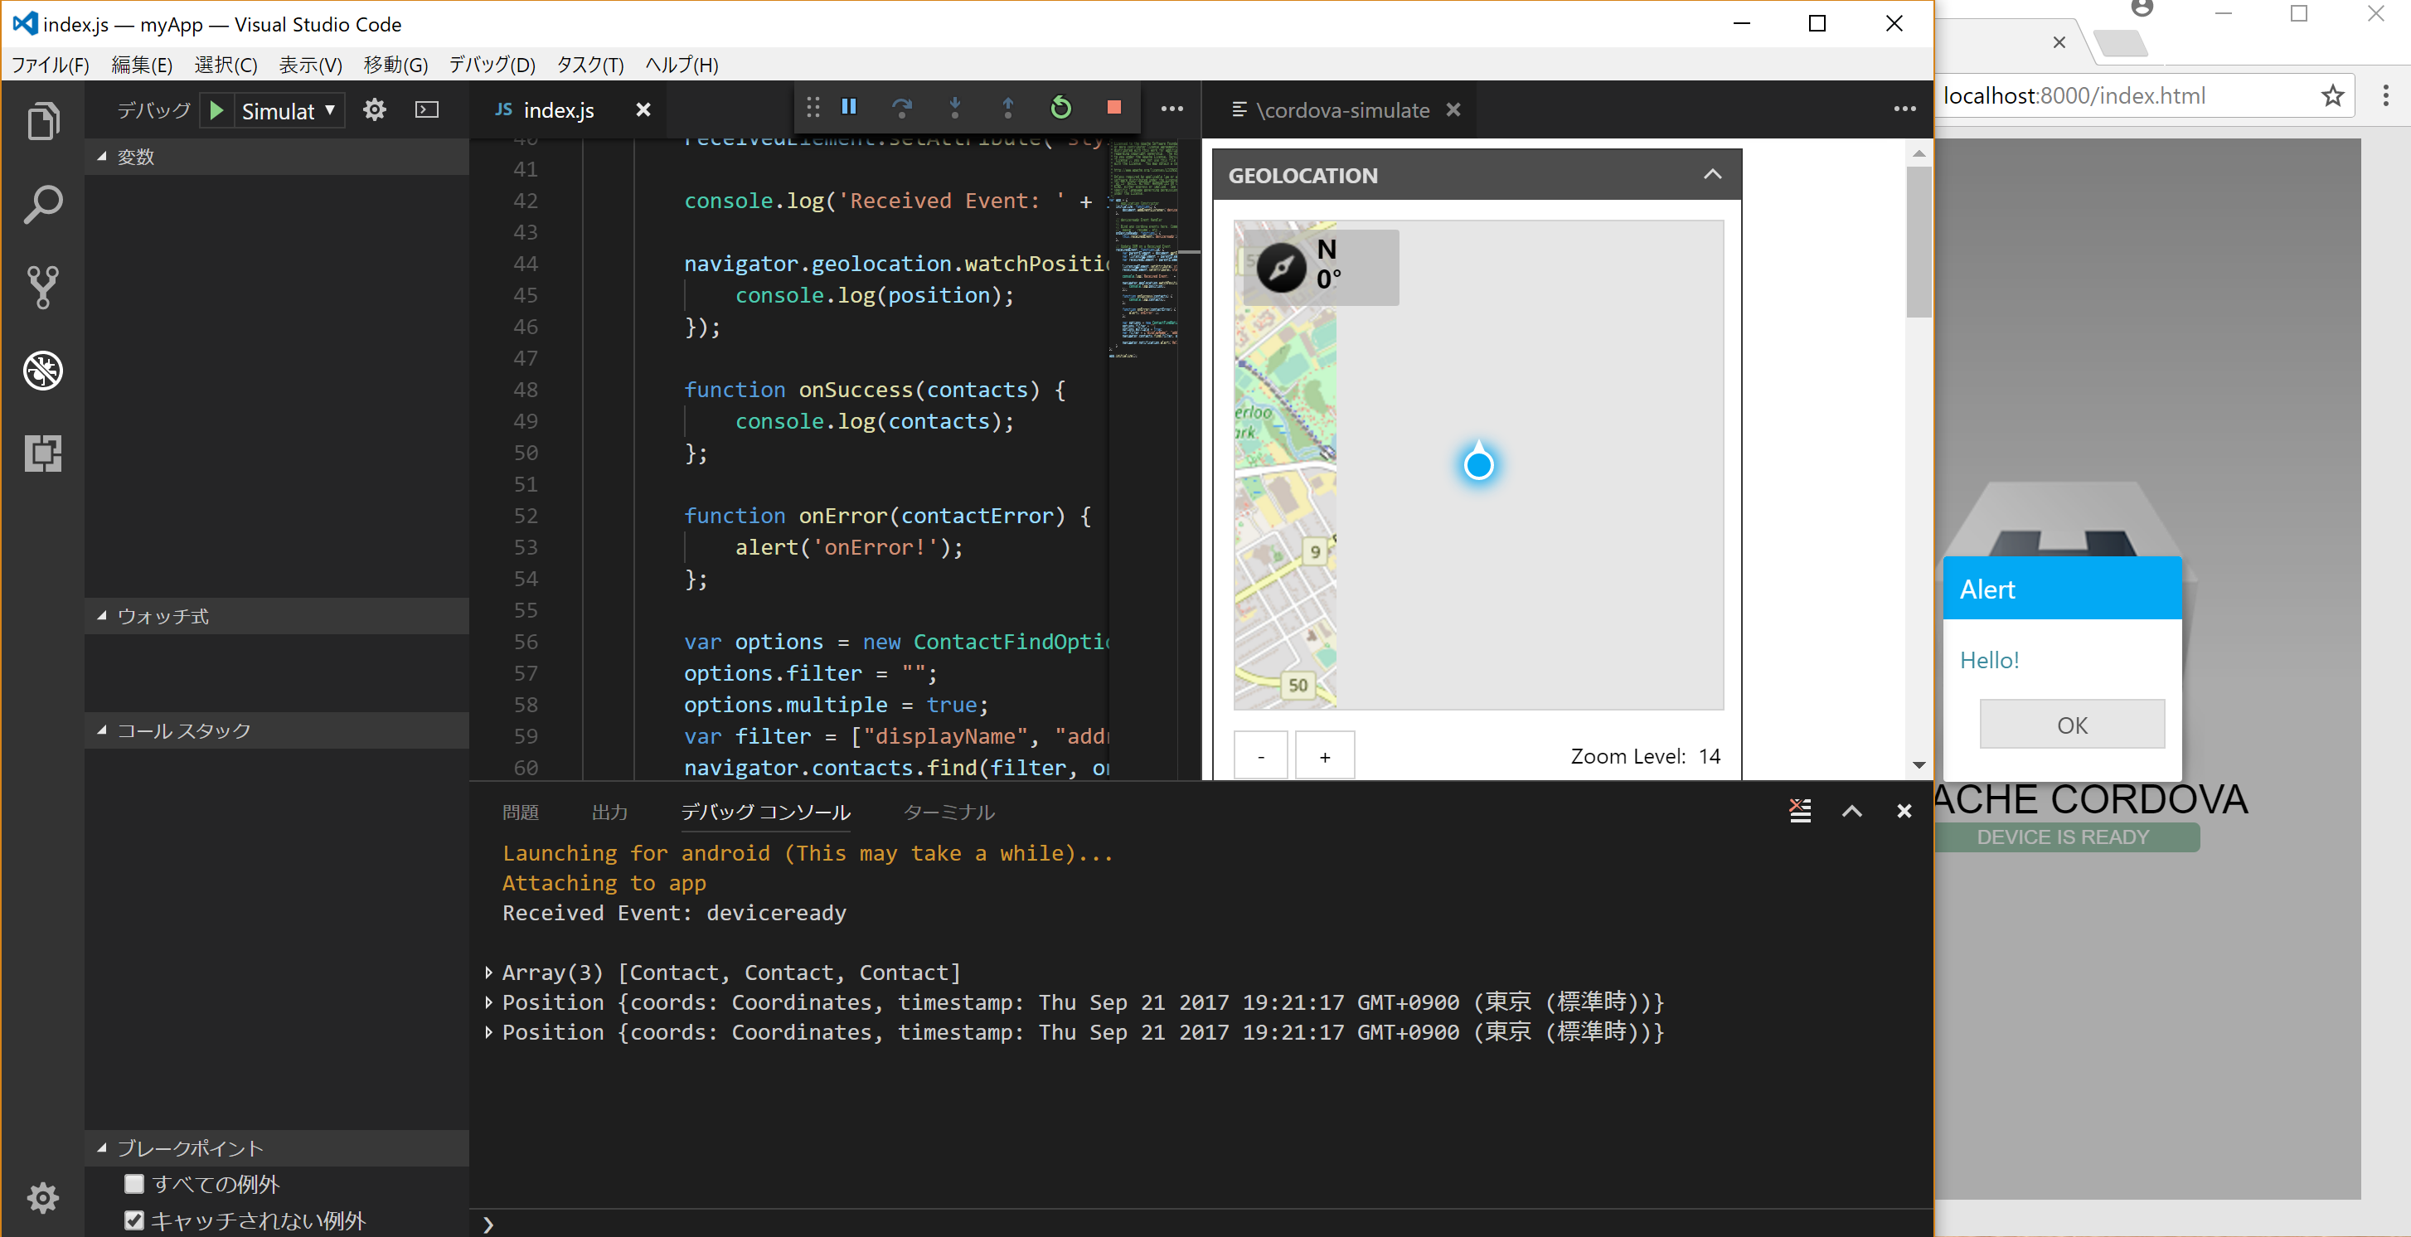
Task: Open more actions for cordova-simulate editor
Action: tap(1904, 109)
